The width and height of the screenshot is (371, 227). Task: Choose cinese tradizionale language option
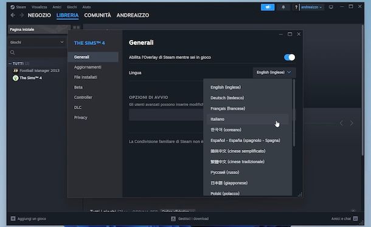248,161
